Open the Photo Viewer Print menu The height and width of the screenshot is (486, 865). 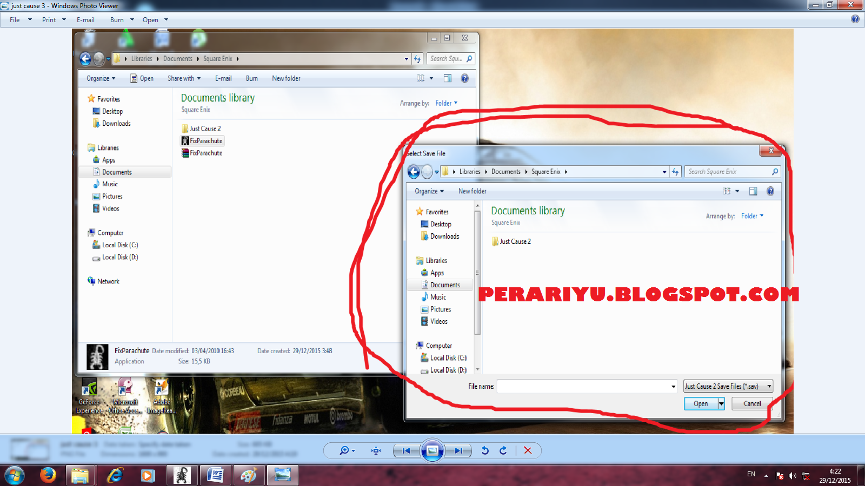point(54,20)
